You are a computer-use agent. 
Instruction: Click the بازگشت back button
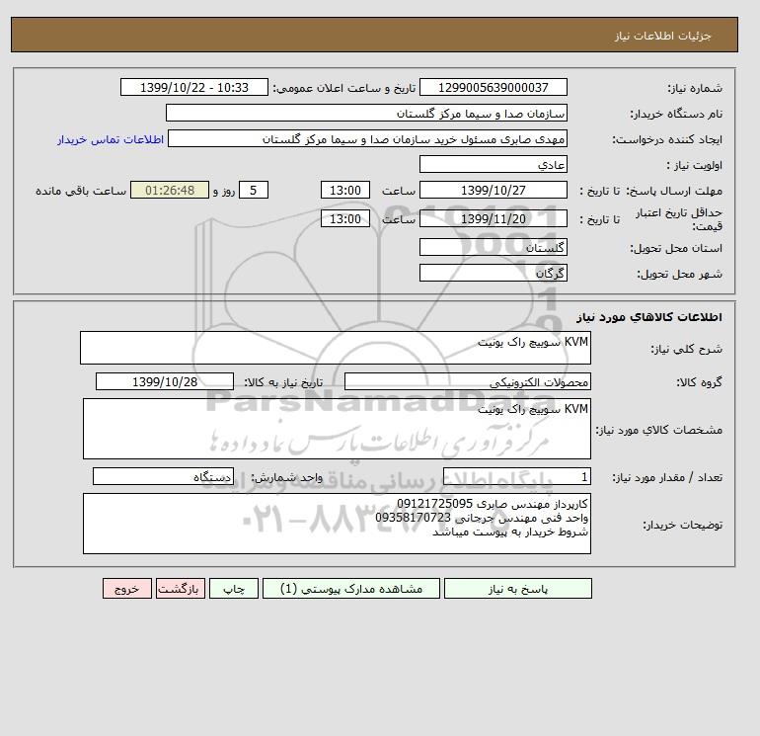(181, 589)
